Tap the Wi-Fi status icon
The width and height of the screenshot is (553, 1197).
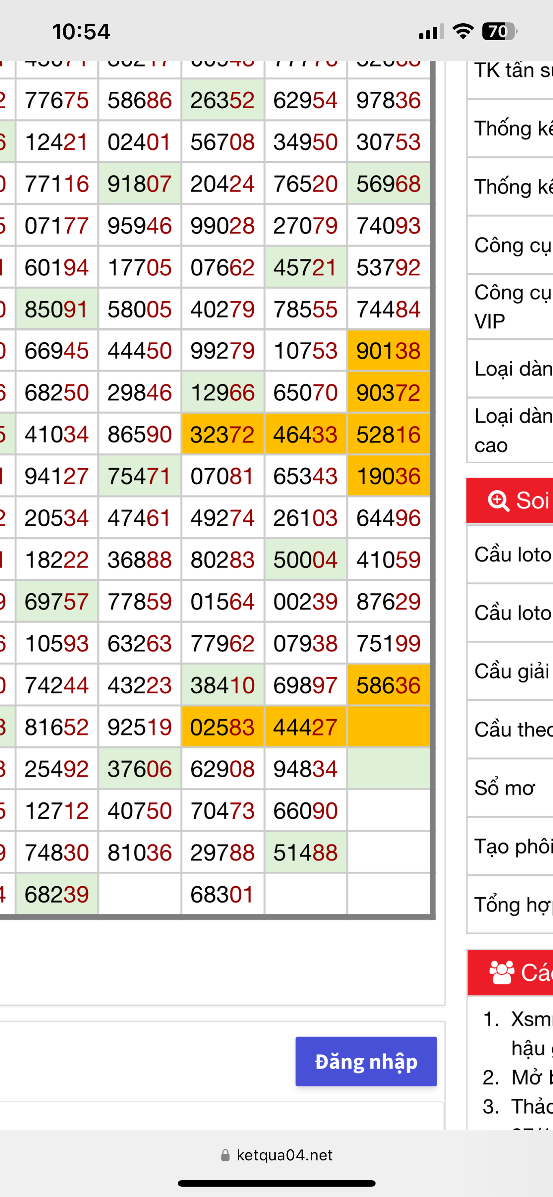coord(463,31)
